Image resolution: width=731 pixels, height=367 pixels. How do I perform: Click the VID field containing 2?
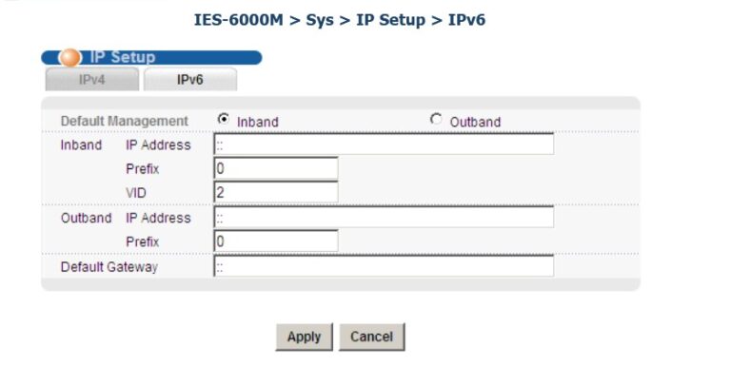pos(276,192)
